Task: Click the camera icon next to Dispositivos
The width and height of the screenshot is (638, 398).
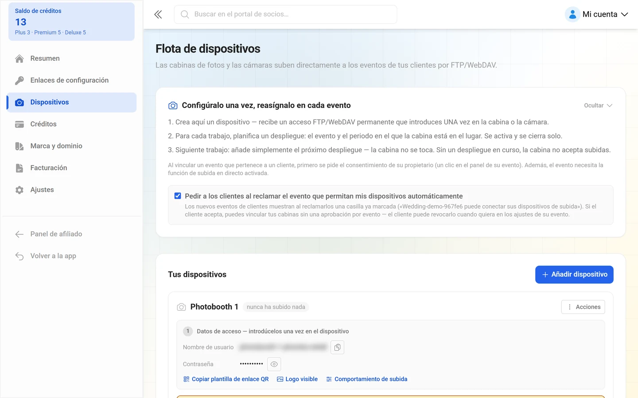Action: (19, 103)
